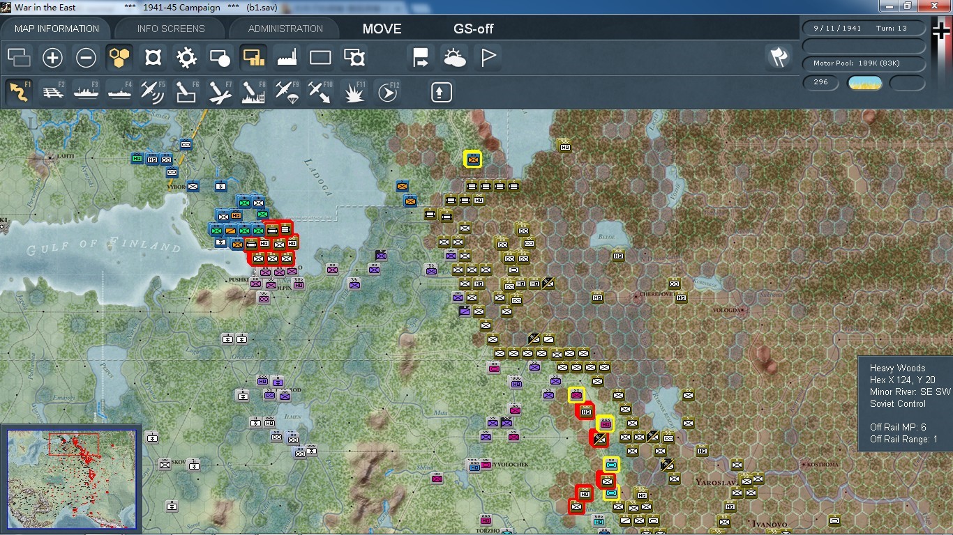Open the MAP INFORMATION tab
This screenshot has width=953, height=535.
pyautogui.click(x=57, y=29)
